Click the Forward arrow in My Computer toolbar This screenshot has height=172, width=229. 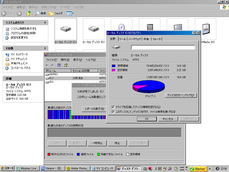click(x=19, y=13)
